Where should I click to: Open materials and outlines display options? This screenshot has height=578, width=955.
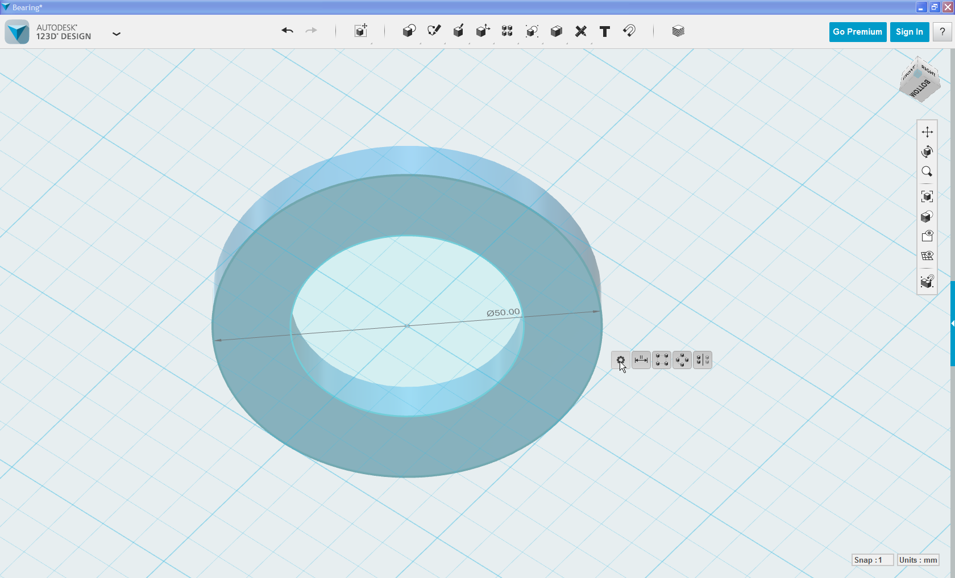pyautogui.click(x=927, y=216)
